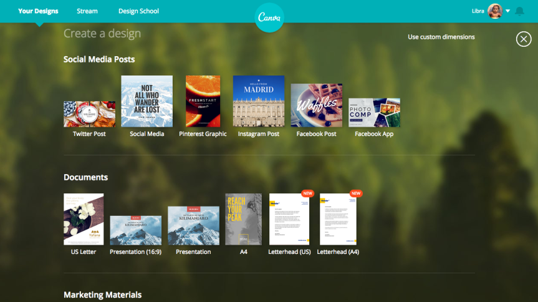This screenshot has height=302, width=538.
Task: Go to the Design School tab
Action: coord(138,11)
